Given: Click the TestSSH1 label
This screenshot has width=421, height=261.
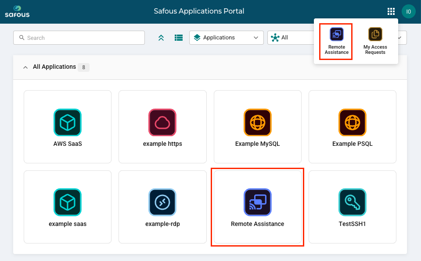Looking at the screenshot, I should [x=352, y=224].
